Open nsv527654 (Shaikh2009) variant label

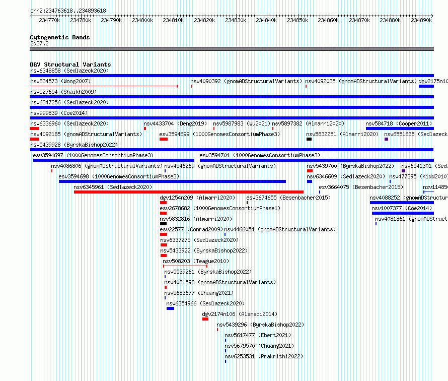click(63, 92)
